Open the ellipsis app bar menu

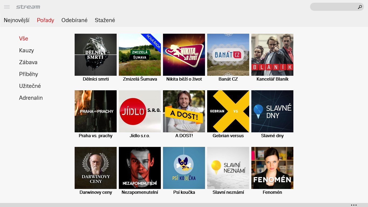tap(353, 205)
